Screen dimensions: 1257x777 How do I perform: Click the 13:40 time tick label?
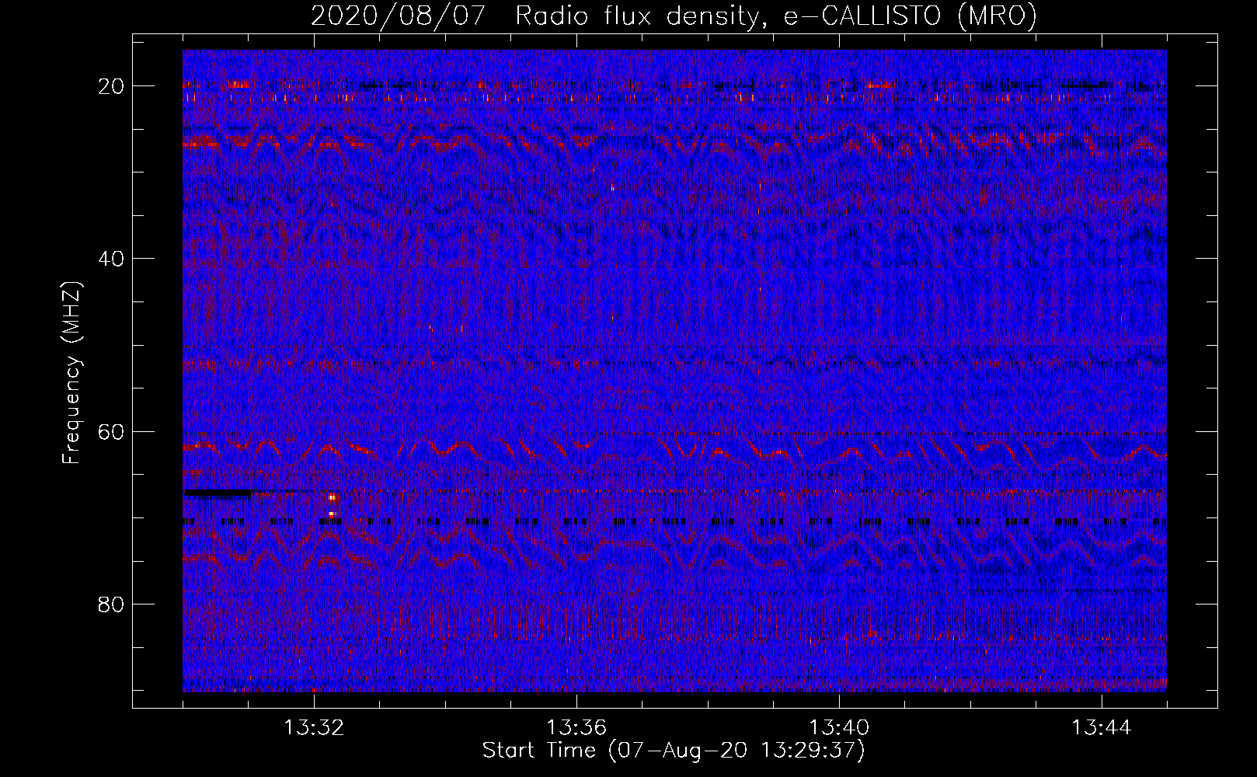point(839,728)
